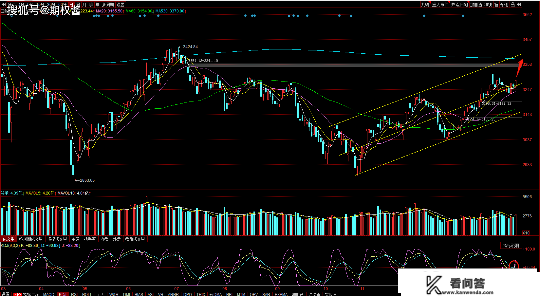This screenshot has width=540, height=296.
Task: Click the right-side panel arrow icon
Action: pyautogui.click(x=519, y=5)
